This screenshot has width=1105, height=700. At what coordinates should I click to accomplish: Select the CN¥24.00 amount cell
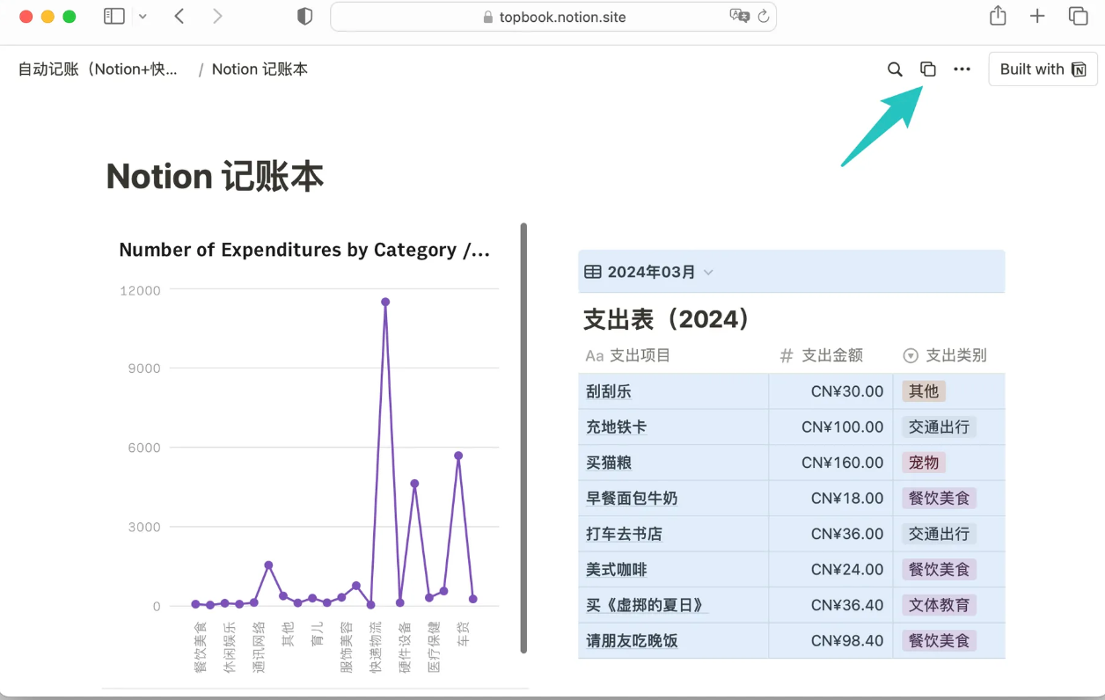click(x=831, y=570)
